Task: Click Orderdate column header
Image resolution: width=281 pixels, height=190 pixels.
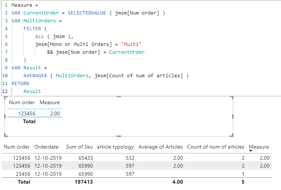Action: 46,147
